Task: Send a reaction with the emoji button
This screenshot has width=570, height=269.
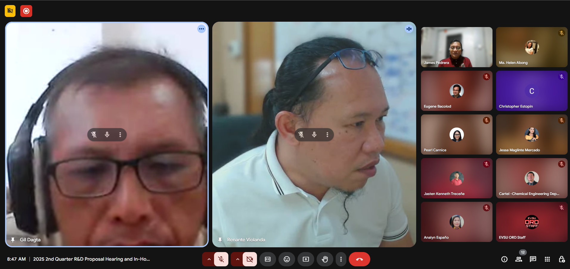Action: point(287,259)
